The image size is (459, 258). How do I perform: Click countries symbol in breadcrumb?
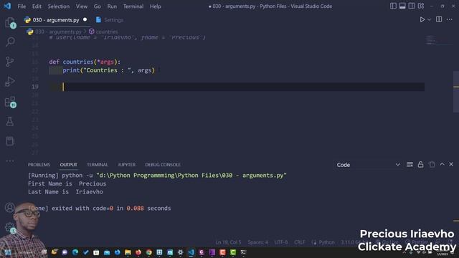pyautogui.click(x=103, y=32)
